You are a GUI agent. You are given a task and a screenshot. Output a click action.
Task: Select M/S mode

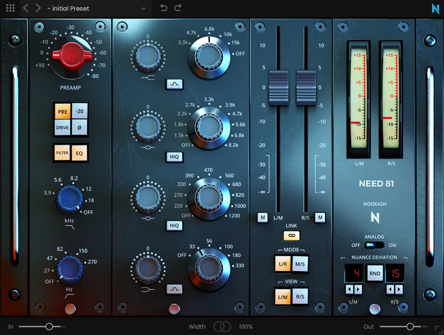[x=301, y=264]
